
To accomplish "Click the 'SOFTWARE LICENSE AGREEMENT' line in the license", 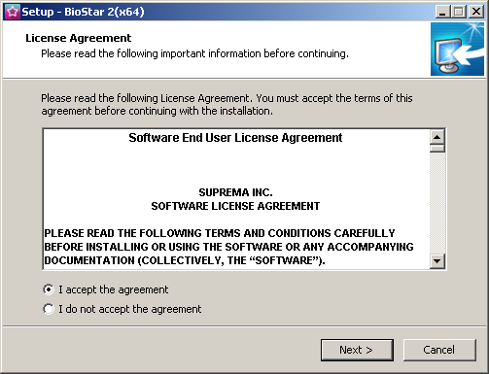I will [235, 206].
